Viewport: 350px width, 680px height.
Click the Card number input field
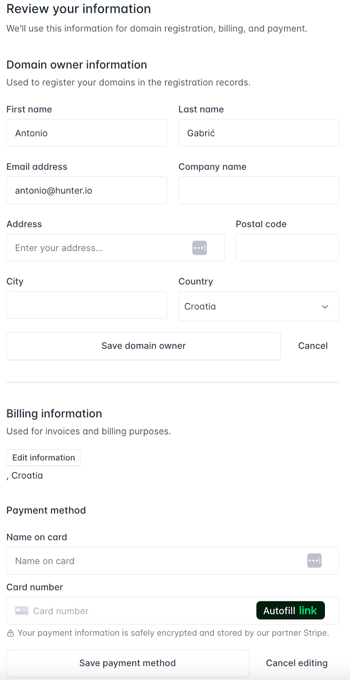point(140,611)
